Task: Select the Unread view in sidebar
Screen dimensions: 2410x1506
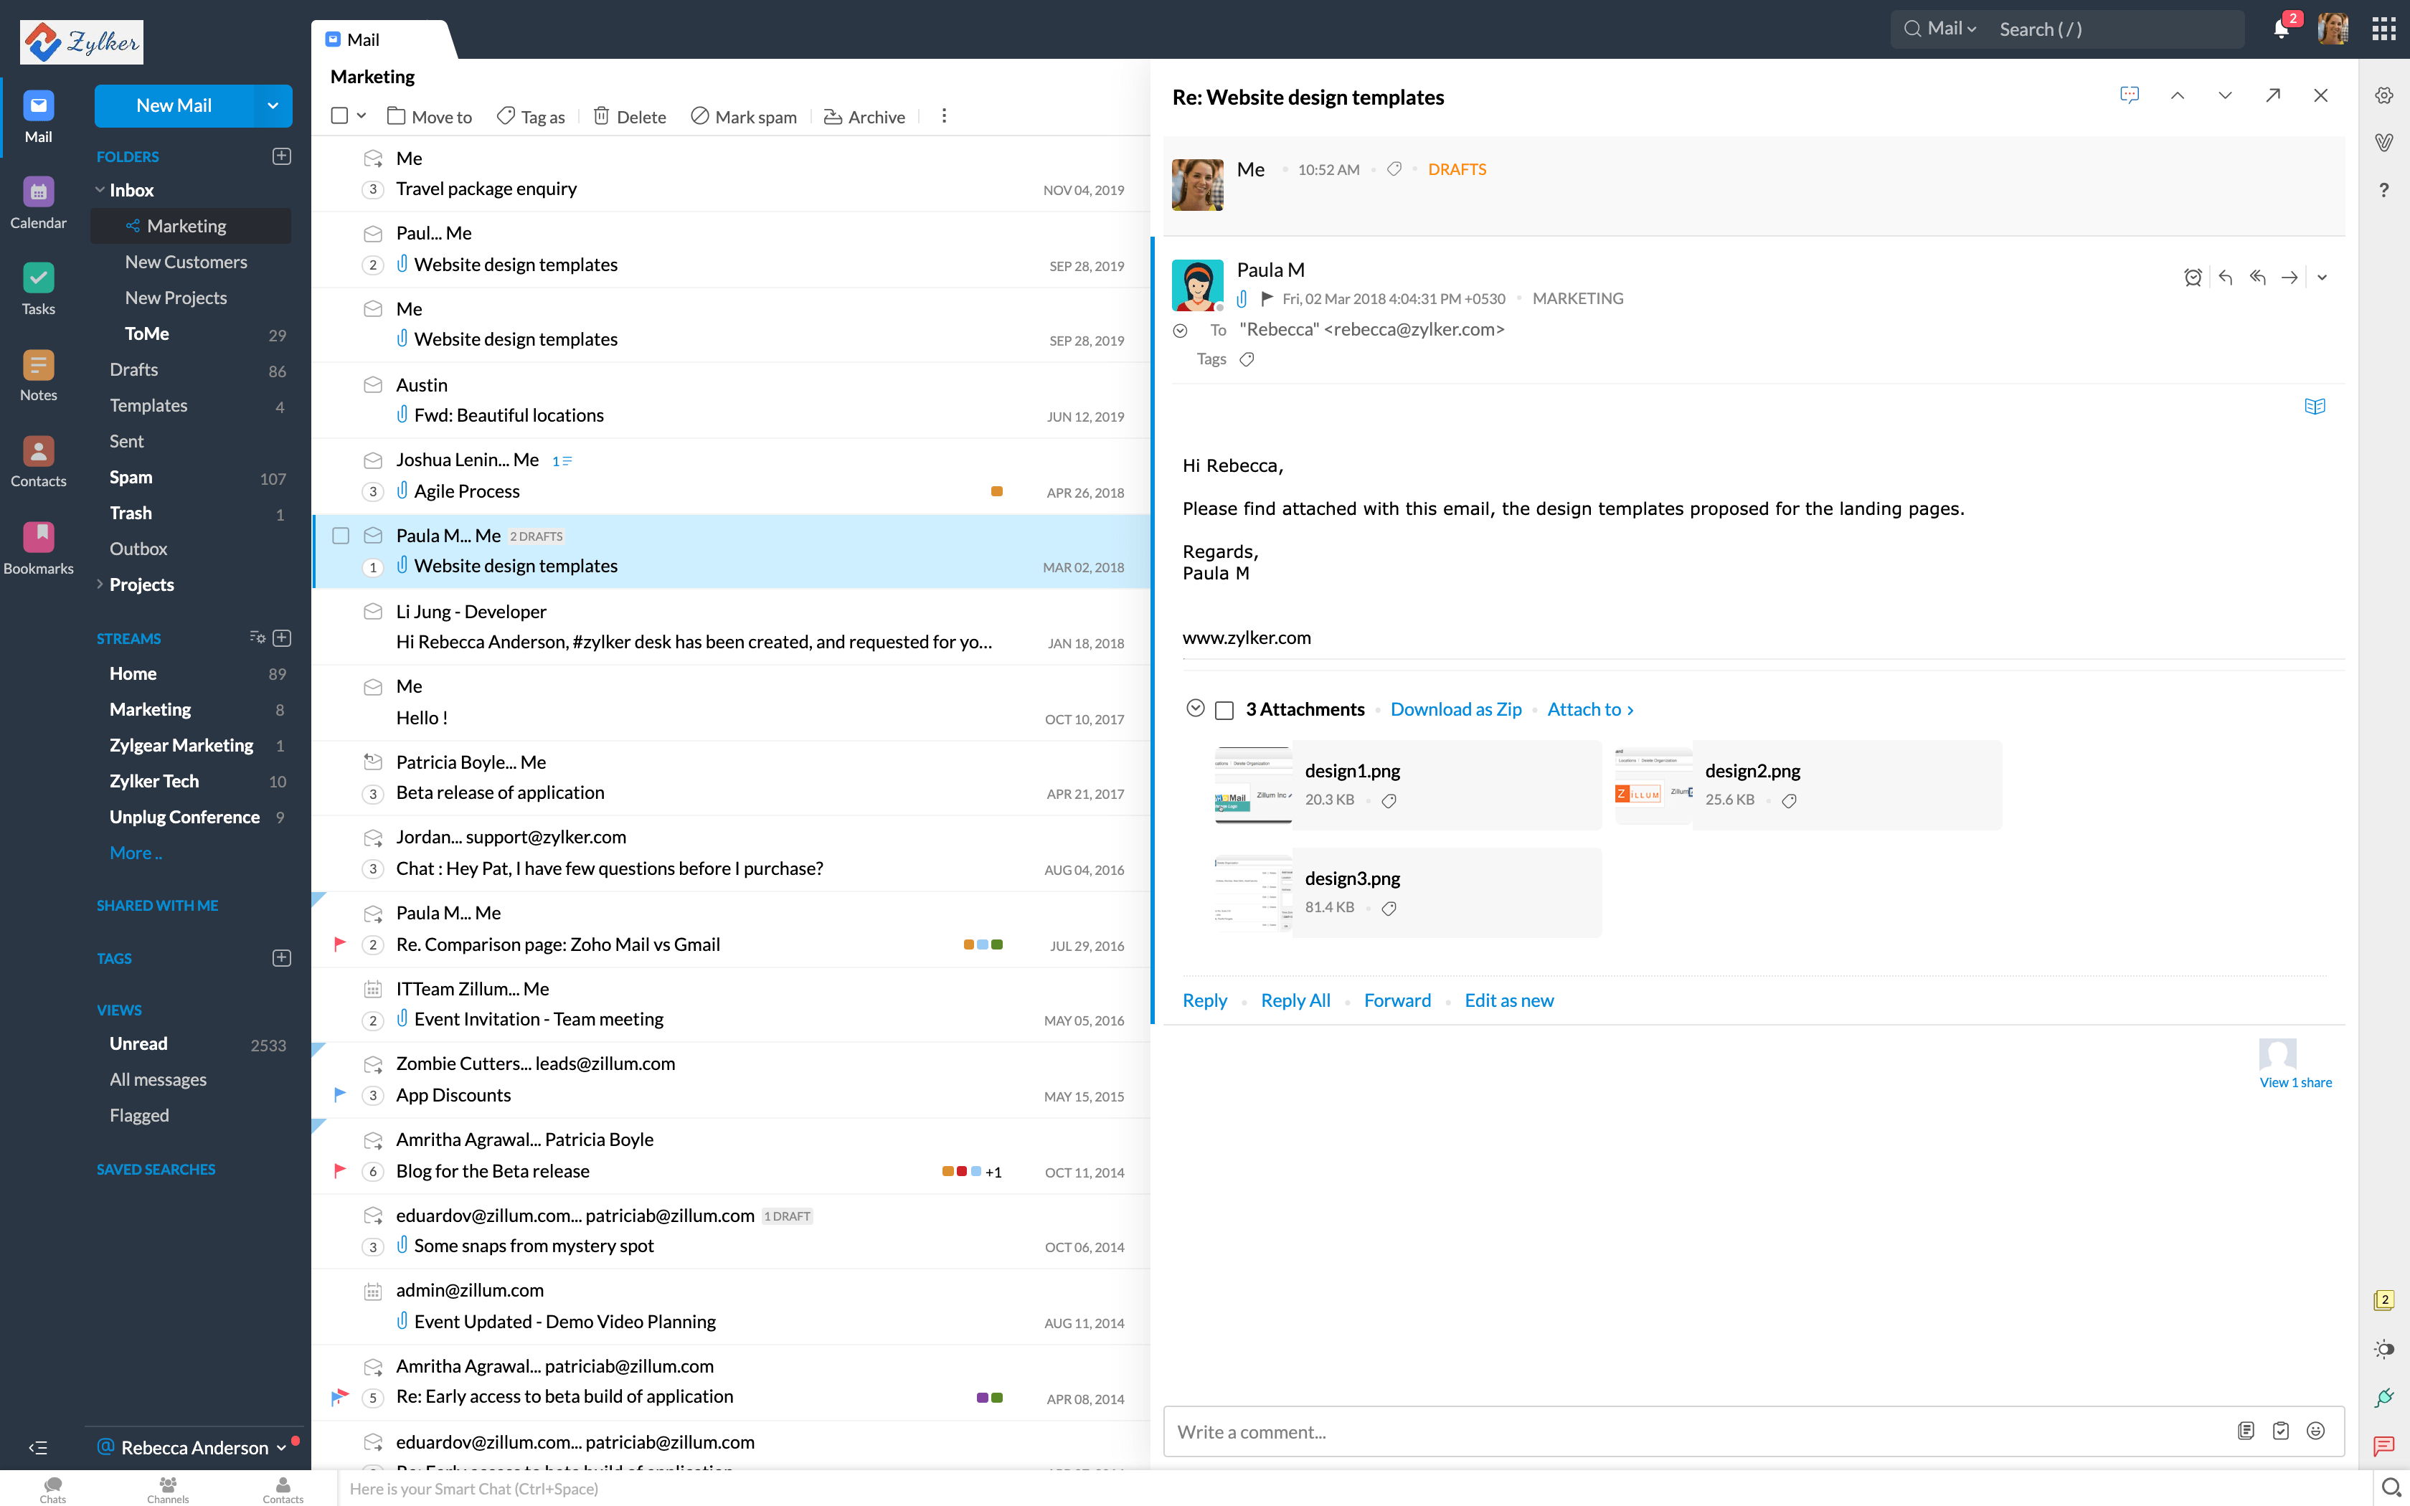Action: click(139, 1043)
